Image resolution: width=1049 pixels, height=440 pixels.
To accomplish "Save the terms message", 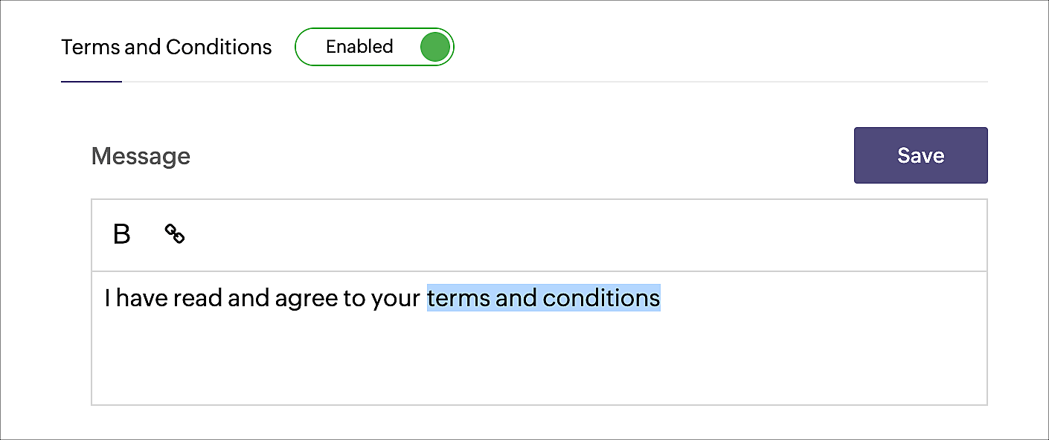I will 920,155.
